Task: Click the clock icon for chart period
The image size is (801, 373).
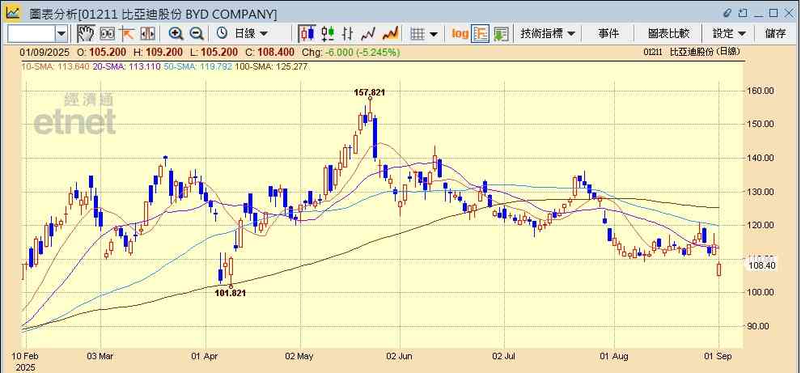Action: 222,34
